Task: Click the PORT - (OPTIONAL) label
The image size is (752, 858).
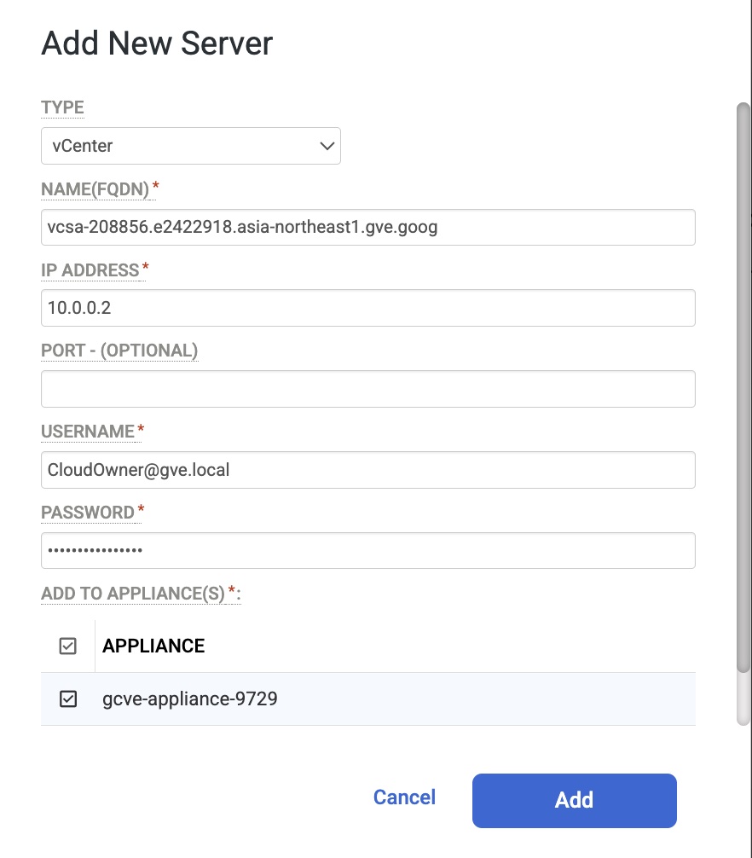Action: pyautogui.click(x=119, y=351)
